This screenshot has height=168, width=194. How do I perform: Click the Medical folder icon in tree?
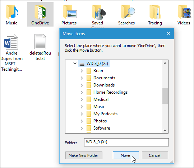(89, 99)
